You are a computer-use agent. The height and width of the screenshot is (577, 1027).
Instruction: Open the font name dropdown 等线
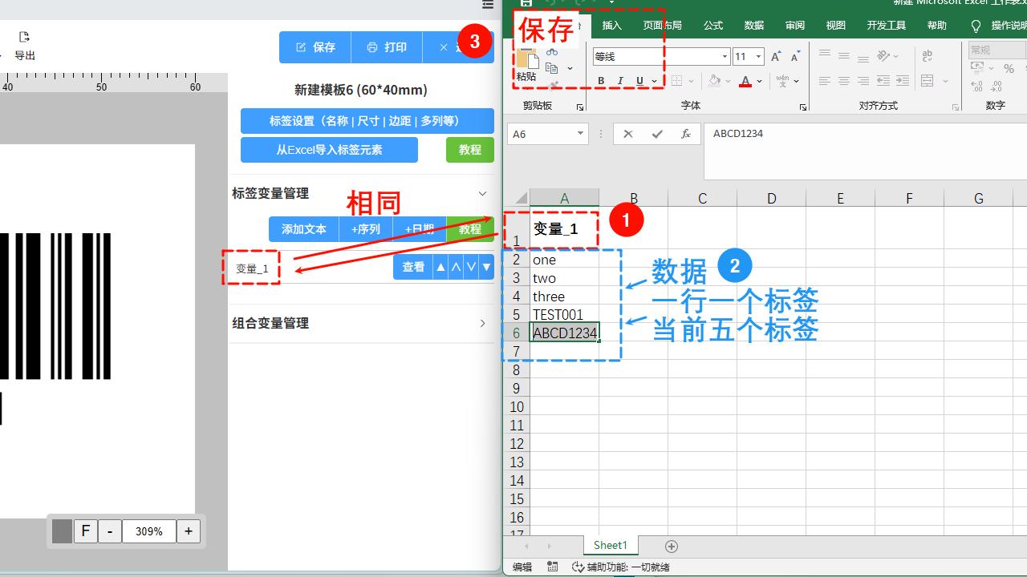click(x=725, y=57)
